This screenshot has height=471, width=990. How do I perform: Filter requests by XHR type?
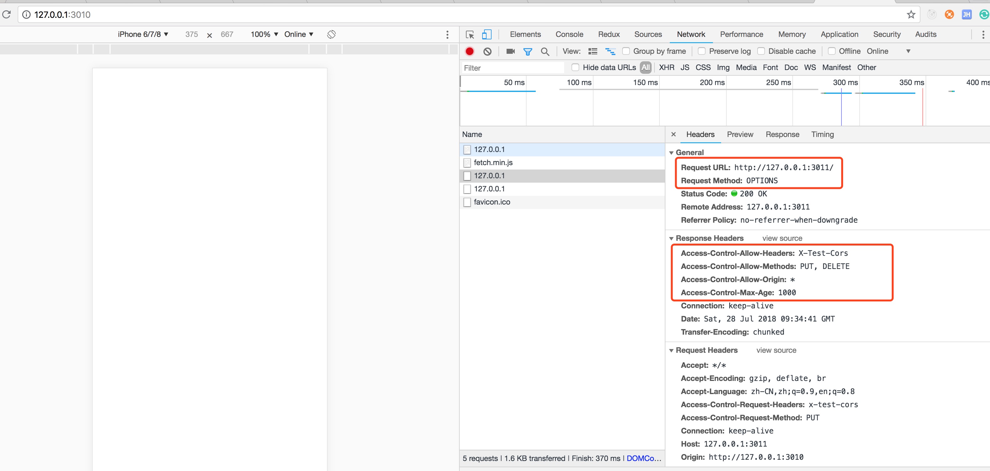pos(666,67)
